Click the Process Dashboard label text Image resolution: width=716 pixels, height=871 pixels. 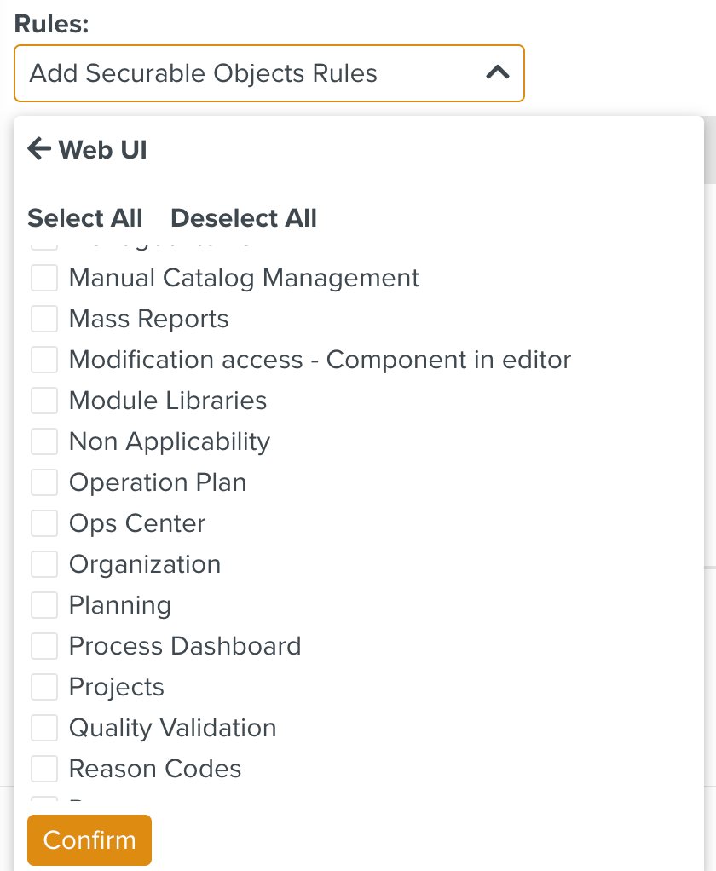pyautogui.click(x=185, y=646)
